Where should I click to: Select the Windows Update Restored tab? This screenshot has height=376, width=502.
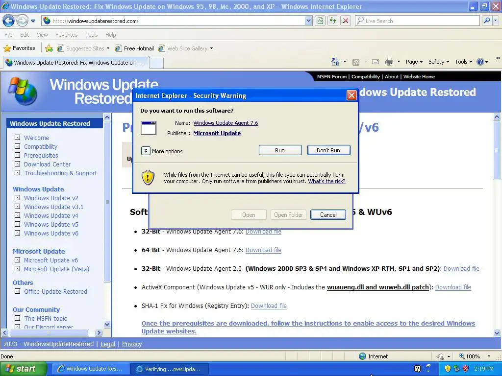coord(75,63)
